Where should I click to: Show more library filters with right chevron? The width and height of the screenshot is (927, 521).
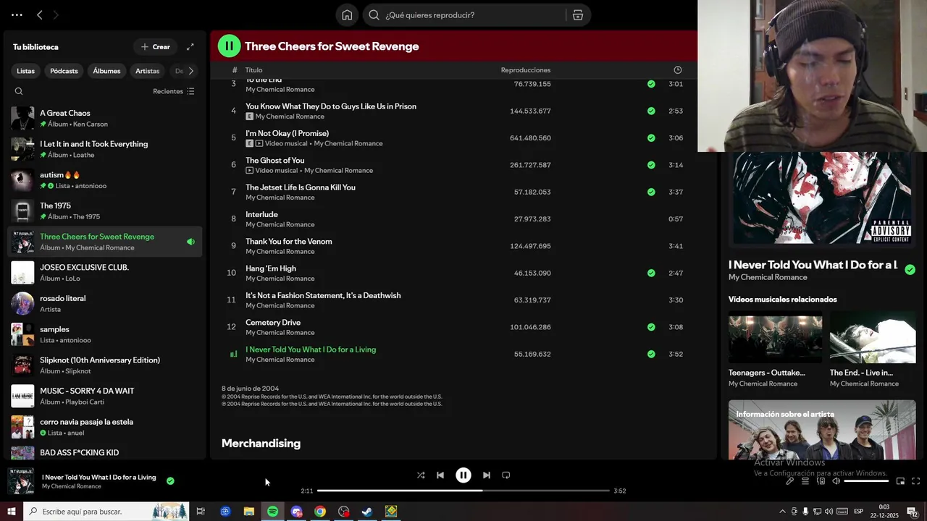click(x=191, y=71)
